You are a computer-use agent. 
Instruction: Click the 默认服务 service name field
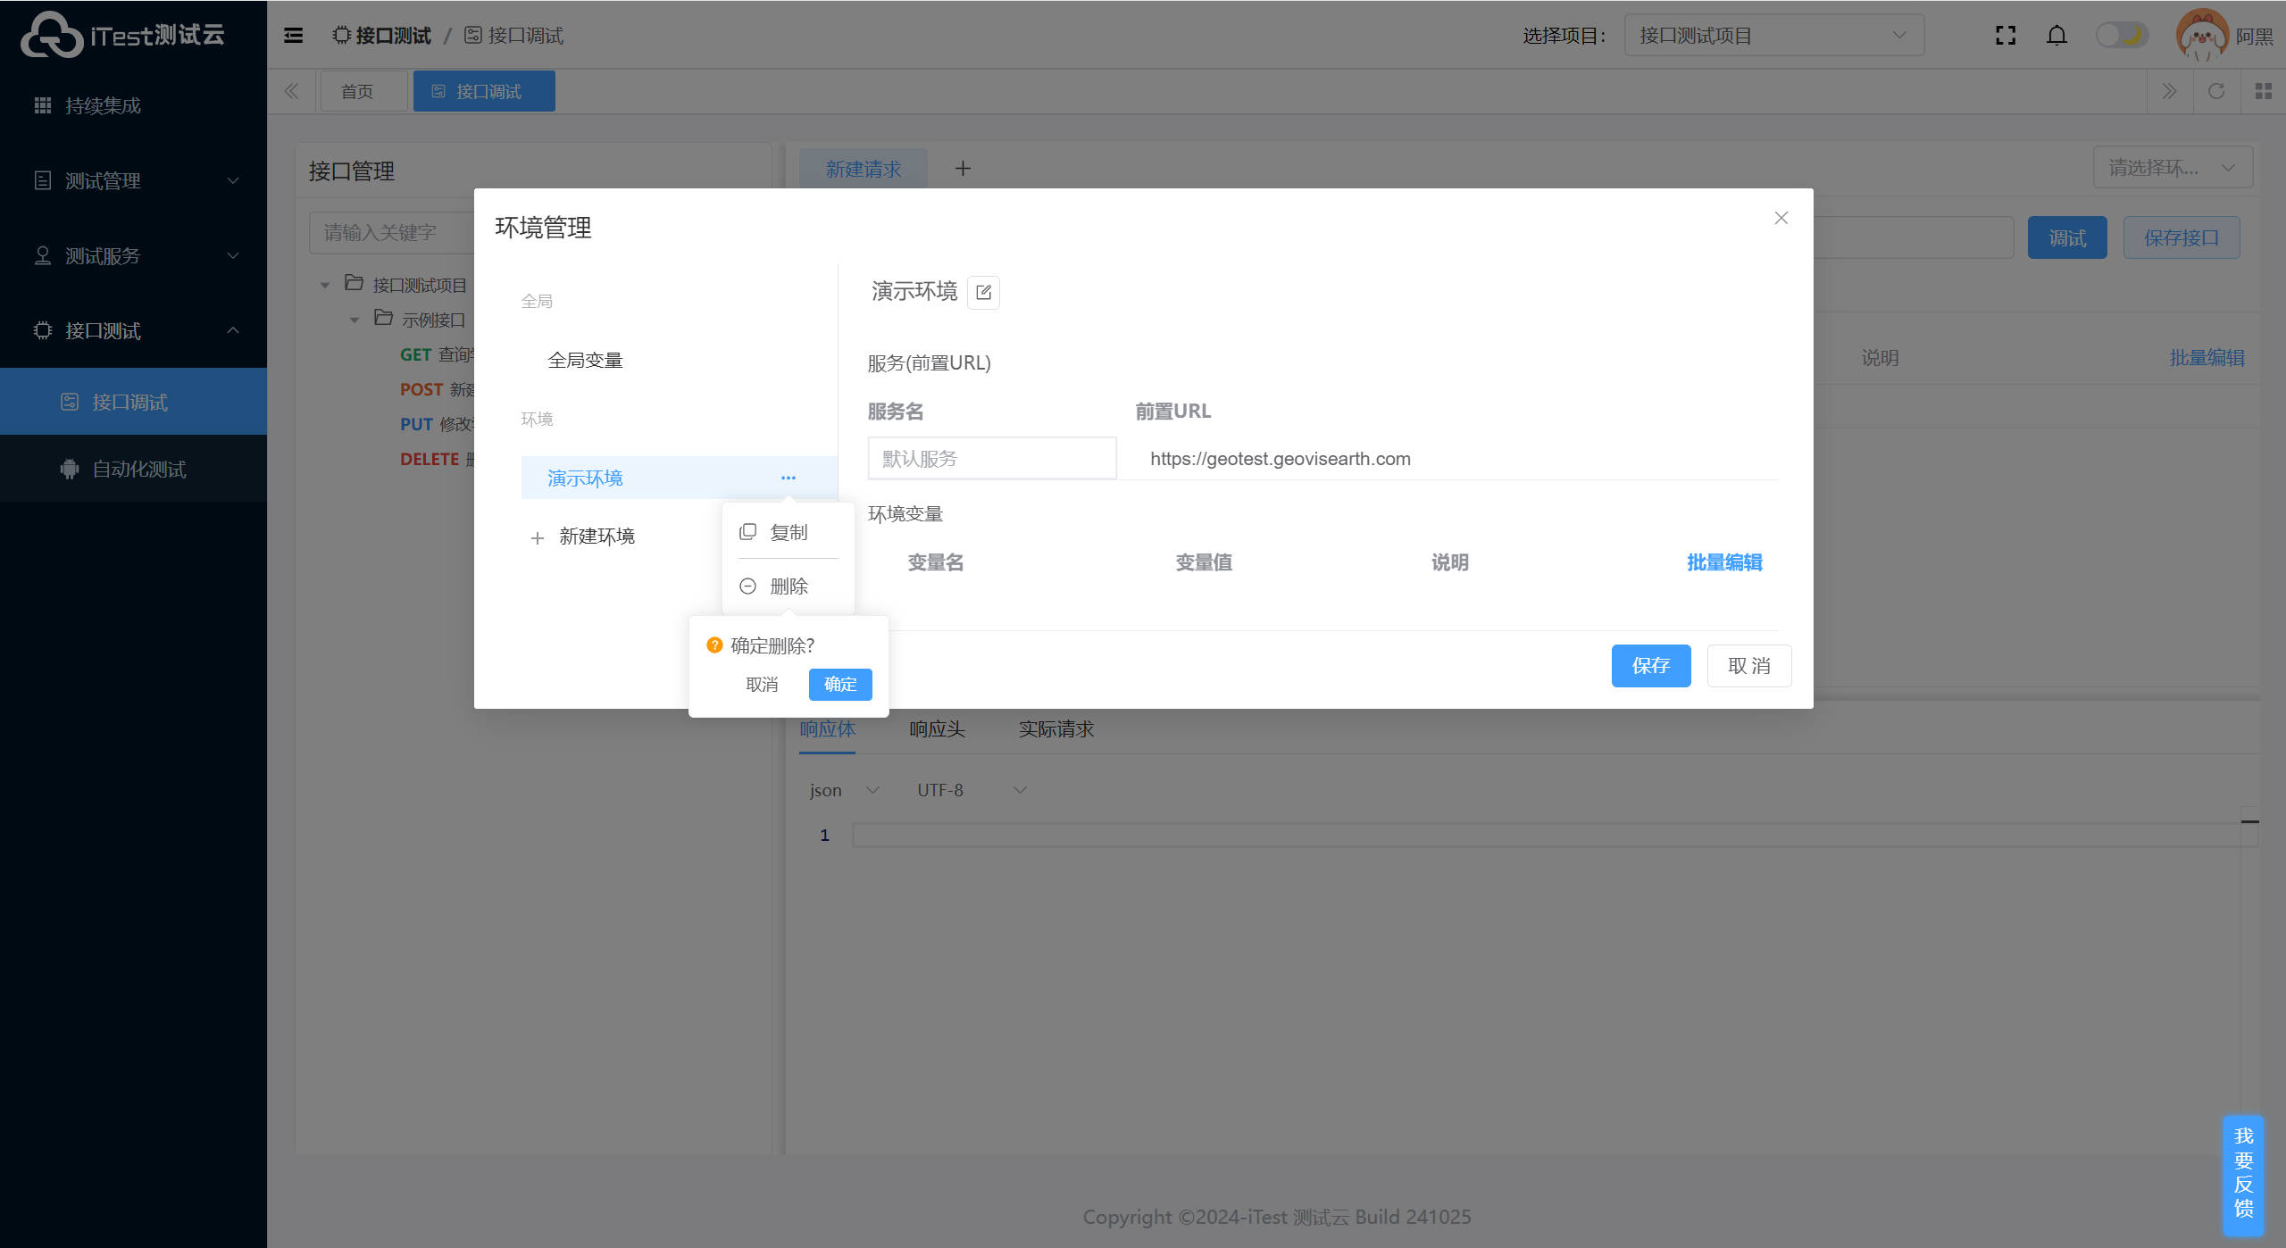(991, 459)
